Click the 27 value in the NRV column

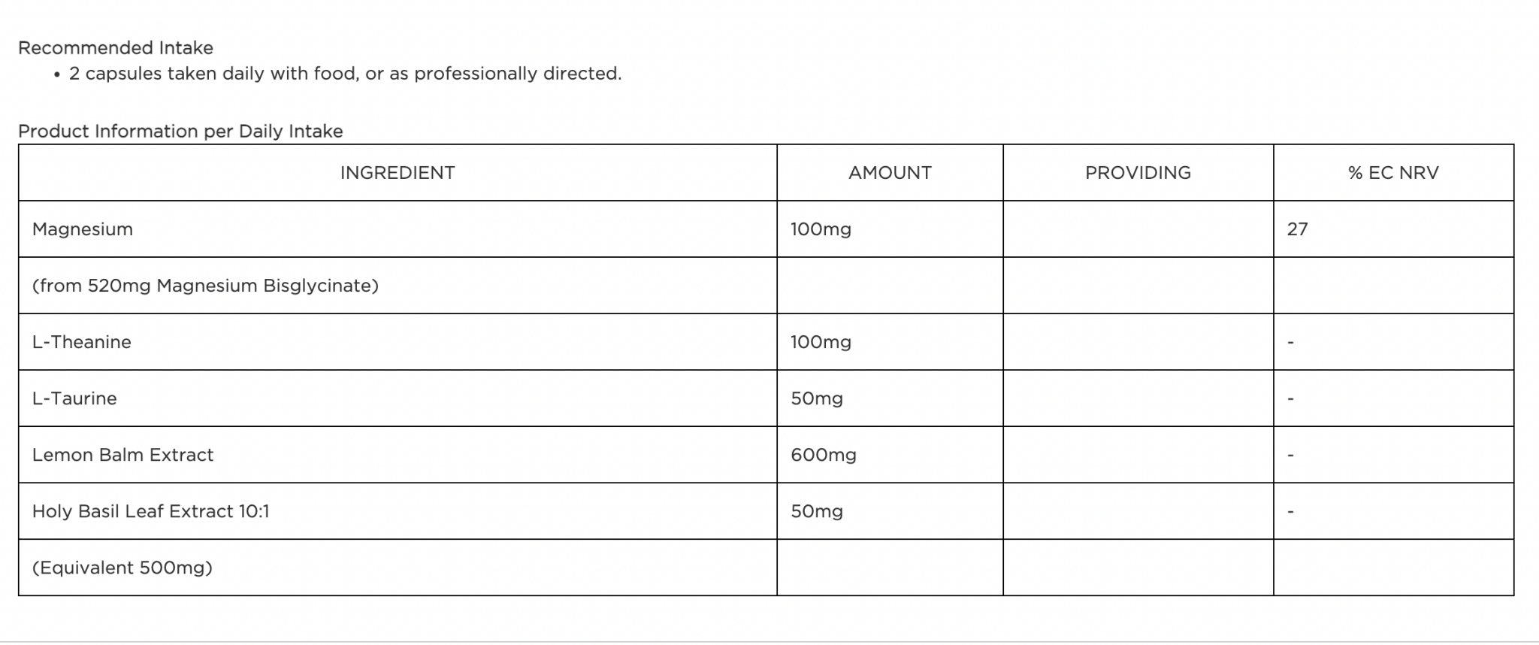pyautogui.click(x=1298, y=229)
